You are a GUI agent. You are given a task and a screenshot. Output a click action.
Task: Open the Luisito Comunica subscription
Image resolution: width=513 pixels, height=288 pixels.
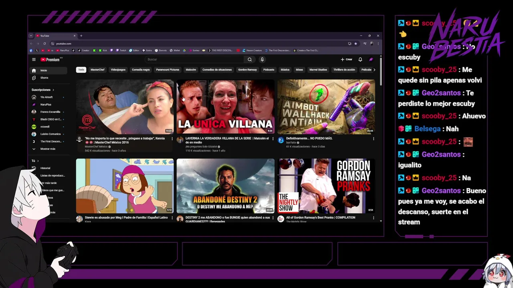[48, 134]
